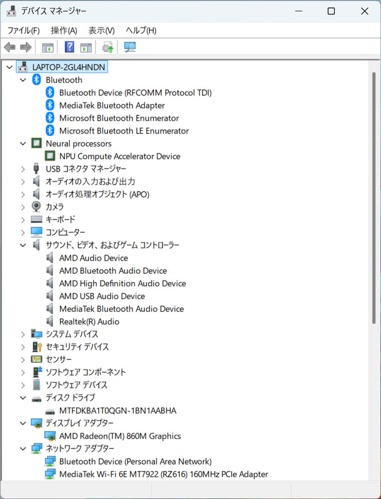Select AMD Bluetooth Audio Device
The image size is (381, 499).
click(113, 271)
